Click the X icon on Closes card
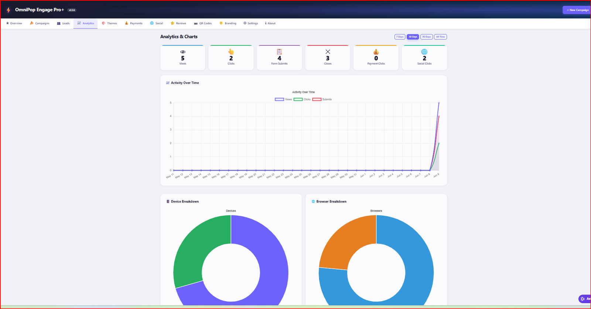591x309 pixels. pos(328,52)
